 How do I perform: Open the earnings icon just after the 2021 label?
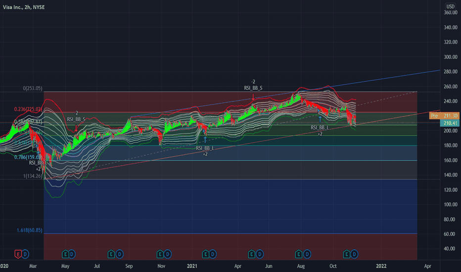[205, 254]
